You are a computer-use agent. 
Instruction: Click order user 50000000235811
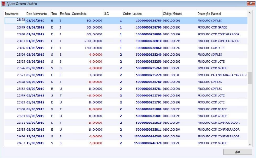(149, 130)
